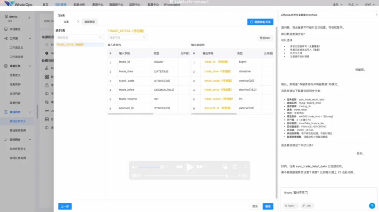Viewport: 379px width, 212px height.
Task: Click the 实时同步 arrows icon
Action: (6, 139)
